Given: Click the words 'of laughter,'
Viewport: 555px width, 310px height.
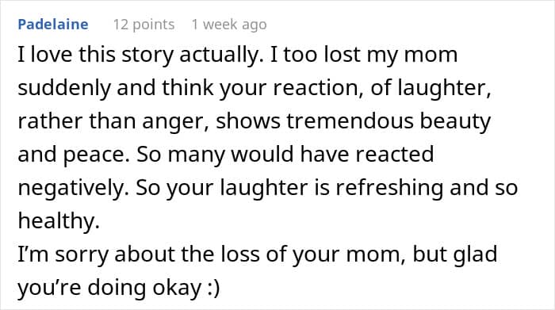Looking at the screenshot, I should click(431, 89).
